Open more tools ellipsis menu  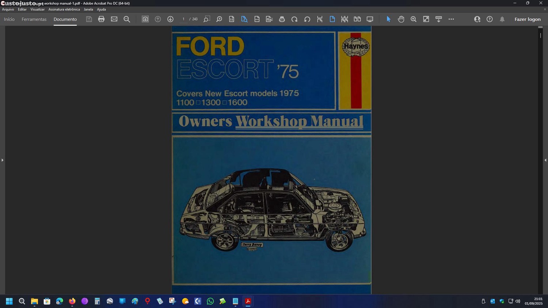[451, 19]
